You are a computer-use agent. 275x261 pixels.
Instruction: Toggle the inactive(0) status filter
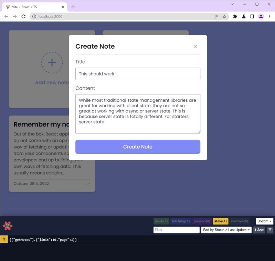tap(240, 221)
